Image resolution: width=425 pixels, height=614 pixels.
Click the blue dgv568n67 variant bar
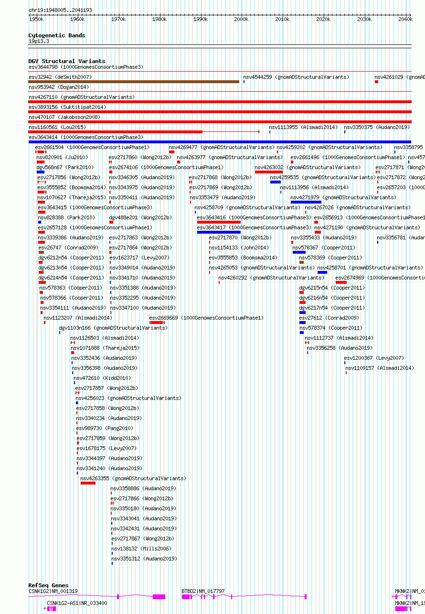41,172
